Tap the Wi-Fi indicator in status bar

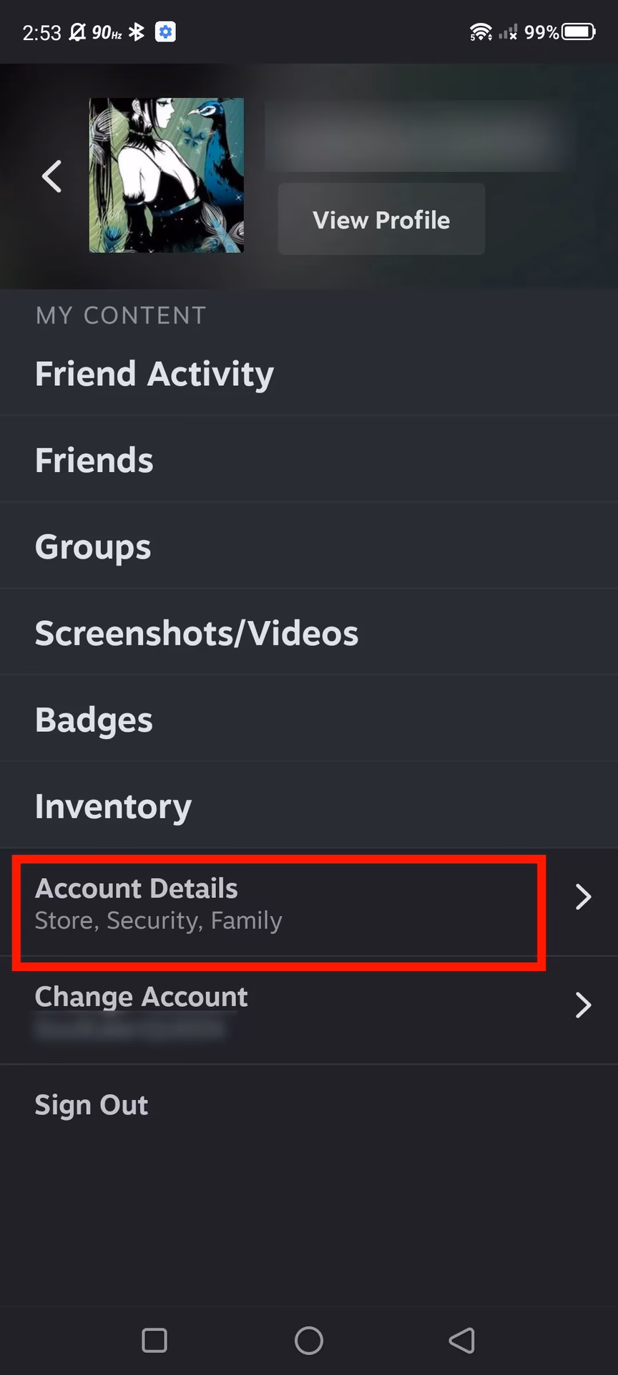[481, 31]
